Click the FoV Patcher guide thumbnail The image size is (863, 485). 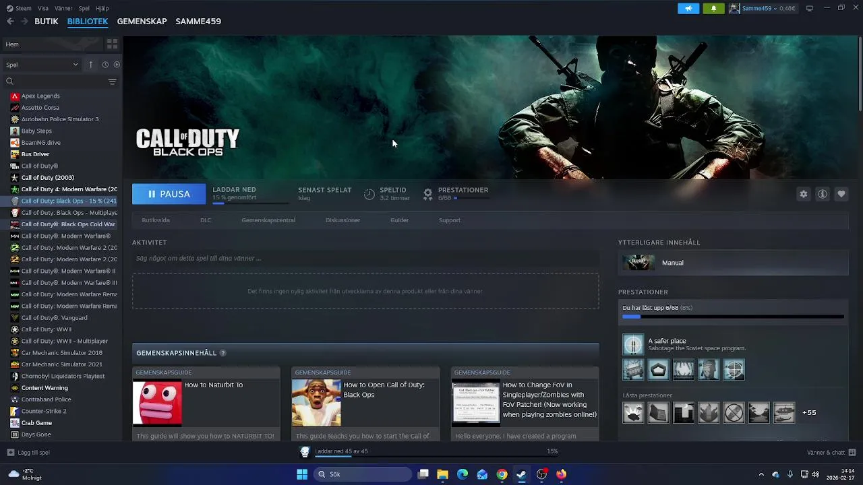click(476, 403)
